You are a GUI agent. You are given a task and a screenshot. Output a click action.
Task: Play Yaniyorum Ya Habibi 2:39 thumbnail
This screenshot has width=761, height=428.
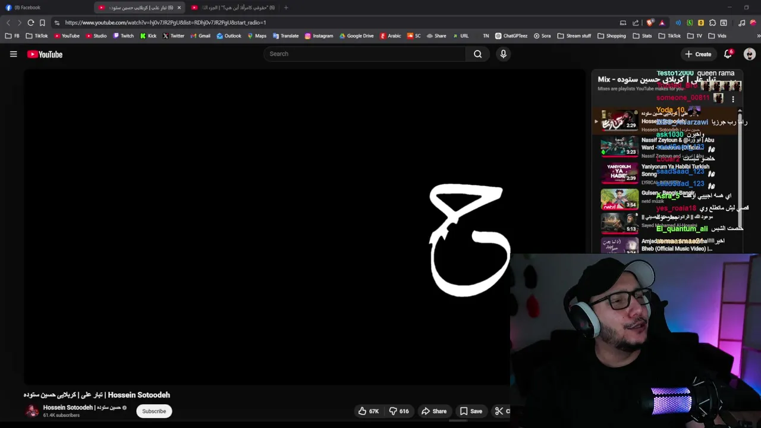619,172
